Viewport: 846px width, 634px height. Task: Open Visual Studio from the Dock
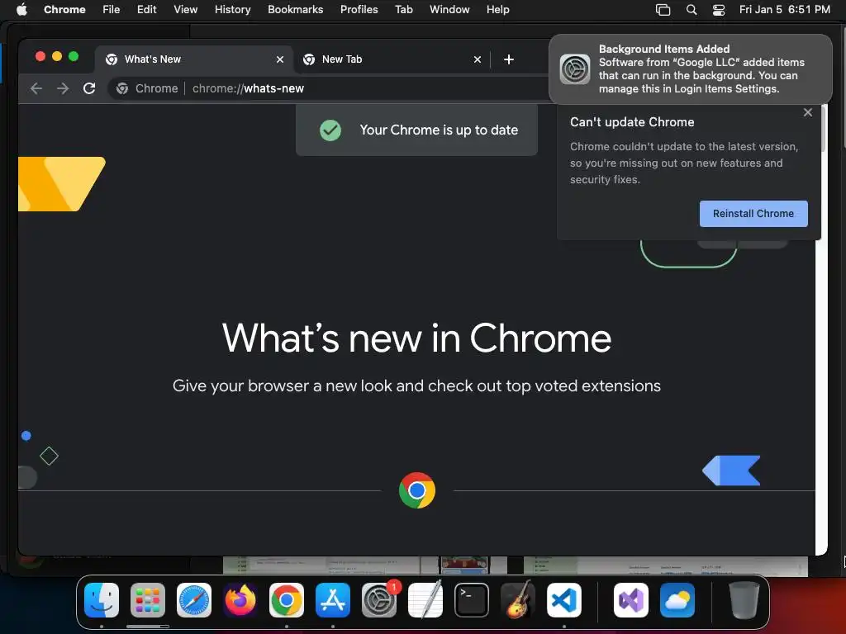pyautogui.click(x=631, y=600)
